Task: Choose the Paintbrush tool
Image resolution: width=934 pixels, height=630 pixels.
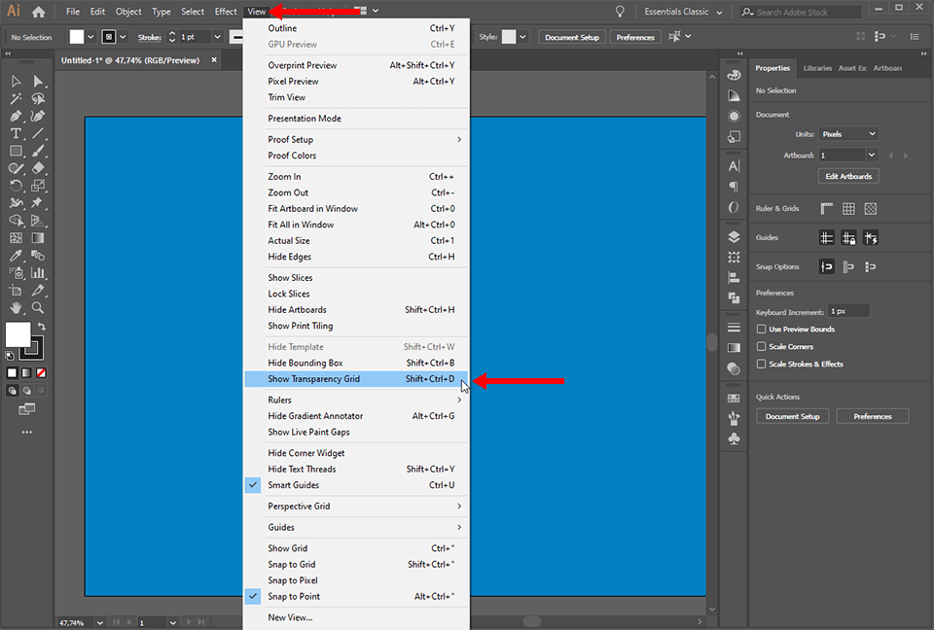Action: (x=36, y=149)
